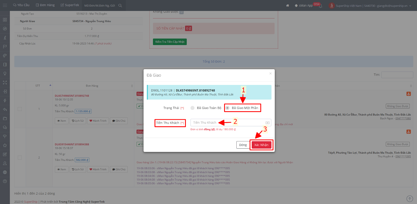
Task: Open the SuperTek menu
Action: [70, 5]
